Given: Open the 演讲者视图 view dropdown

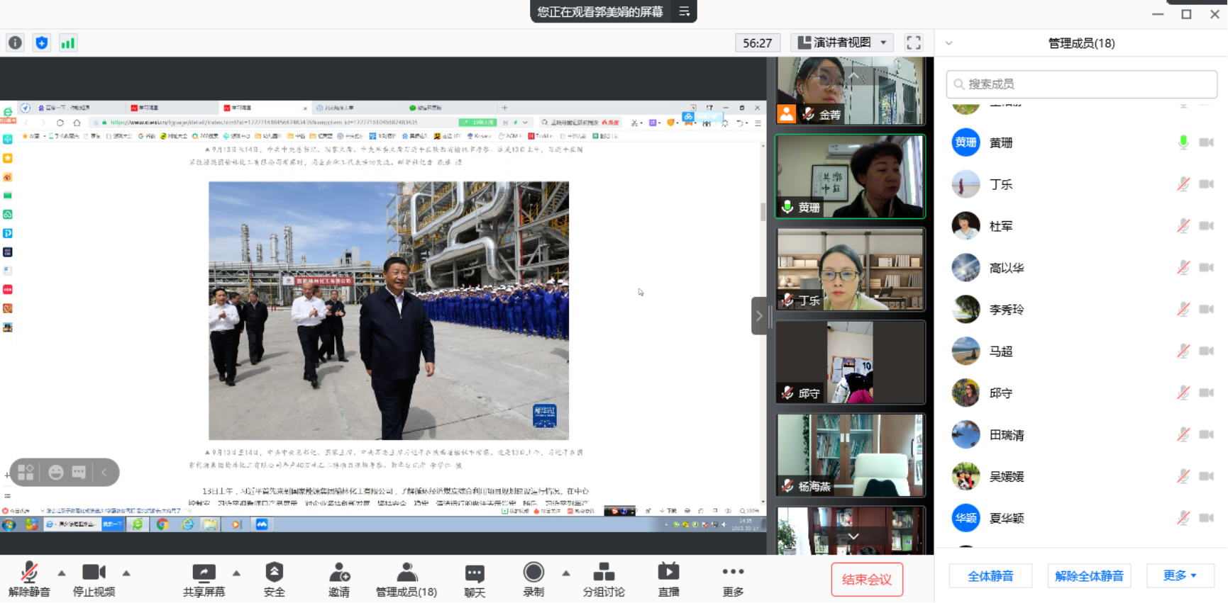Looking at the screenshot, I should (842, 43).
